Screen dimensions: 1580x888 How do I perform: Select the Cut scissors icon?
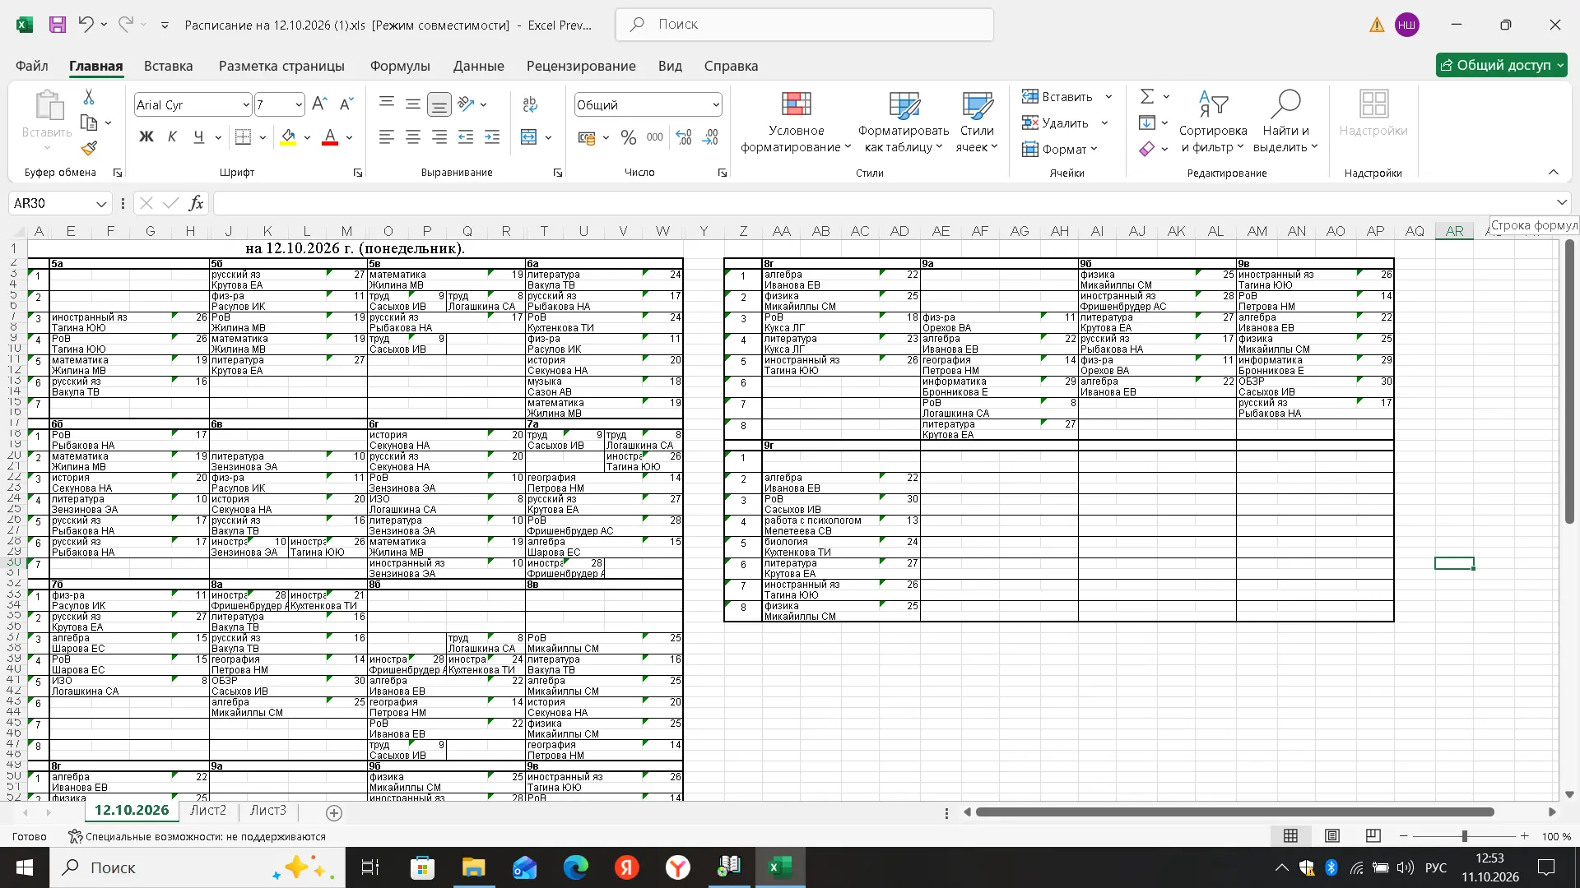point(89,97)
